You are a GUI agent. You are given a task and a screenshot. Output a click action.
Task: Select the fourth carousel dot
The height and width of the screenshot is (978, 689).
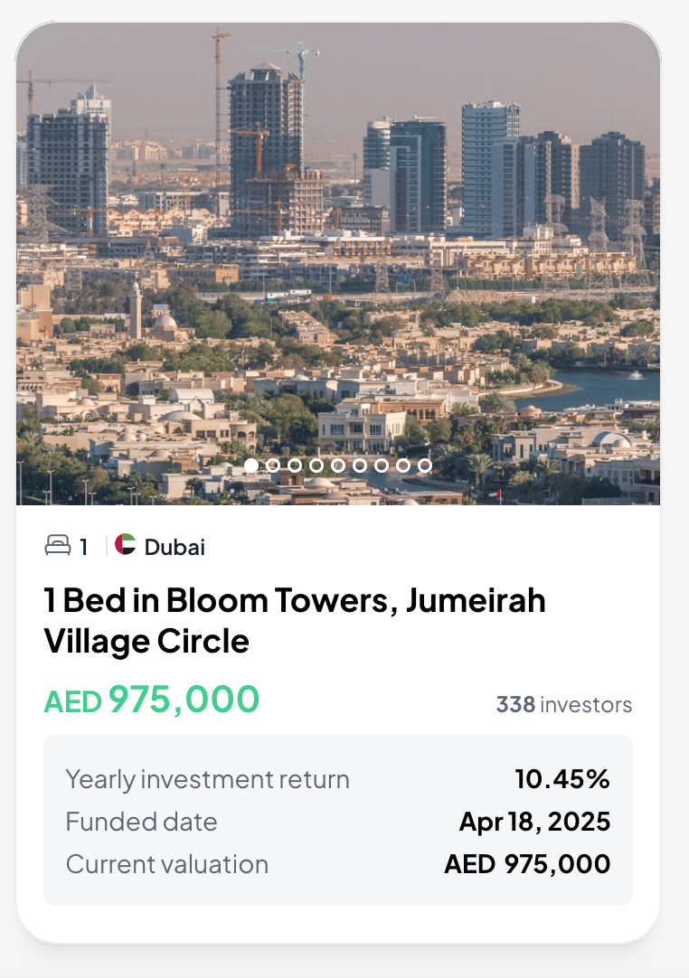coord(316,465)
